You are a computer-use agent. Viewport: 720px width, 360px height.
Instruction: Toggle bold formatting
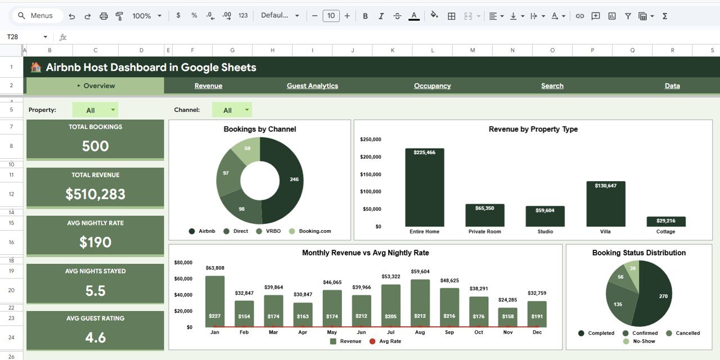tap(365, 15)
